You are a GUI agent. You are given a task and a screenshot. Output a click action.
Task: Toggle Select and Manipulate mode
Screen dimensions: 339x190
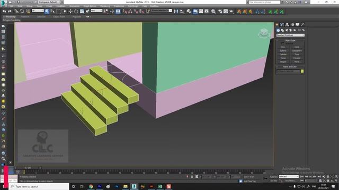click(x=112, y=11)
